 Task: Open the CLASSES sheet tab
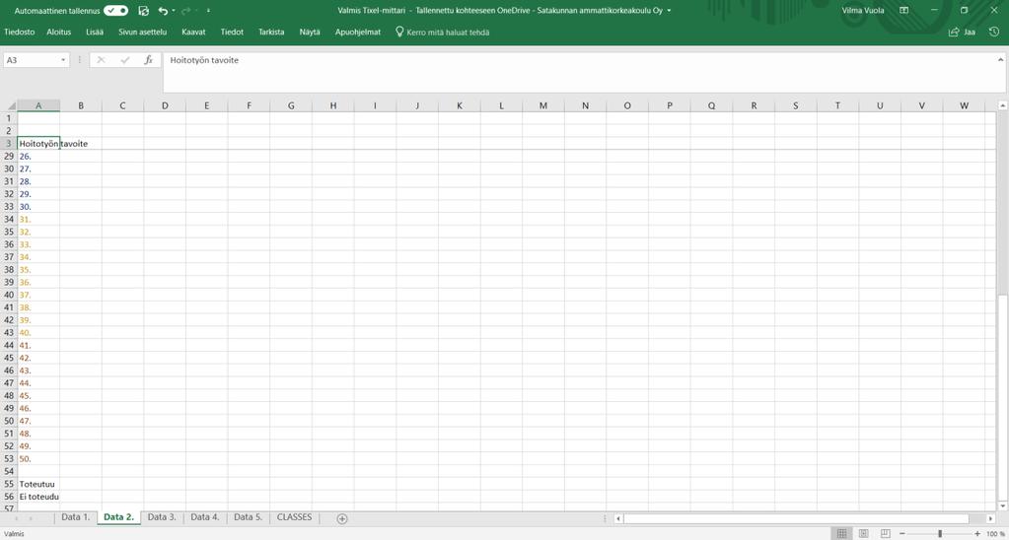(x=294, y=517)
